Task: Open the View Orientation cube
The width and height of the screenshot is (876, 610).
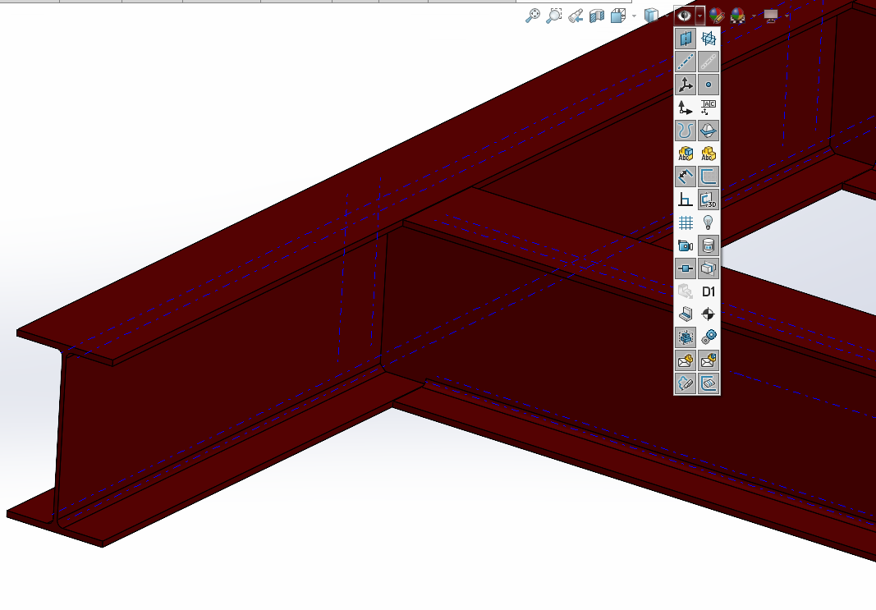Action: click(x=618, y=16)
